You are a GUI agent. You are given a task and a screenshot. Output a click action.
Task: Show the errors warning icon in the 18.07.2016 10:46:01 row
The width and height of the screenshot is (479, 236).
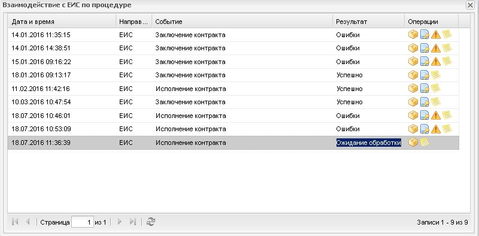(x=436, y=116)
